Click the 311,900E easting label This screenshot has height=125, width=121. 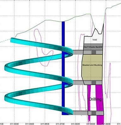(15, 124)
